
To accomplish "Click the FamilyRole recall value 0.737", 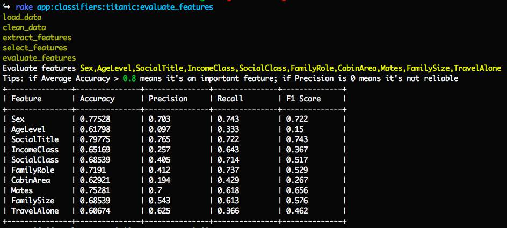I will [228, 170].
